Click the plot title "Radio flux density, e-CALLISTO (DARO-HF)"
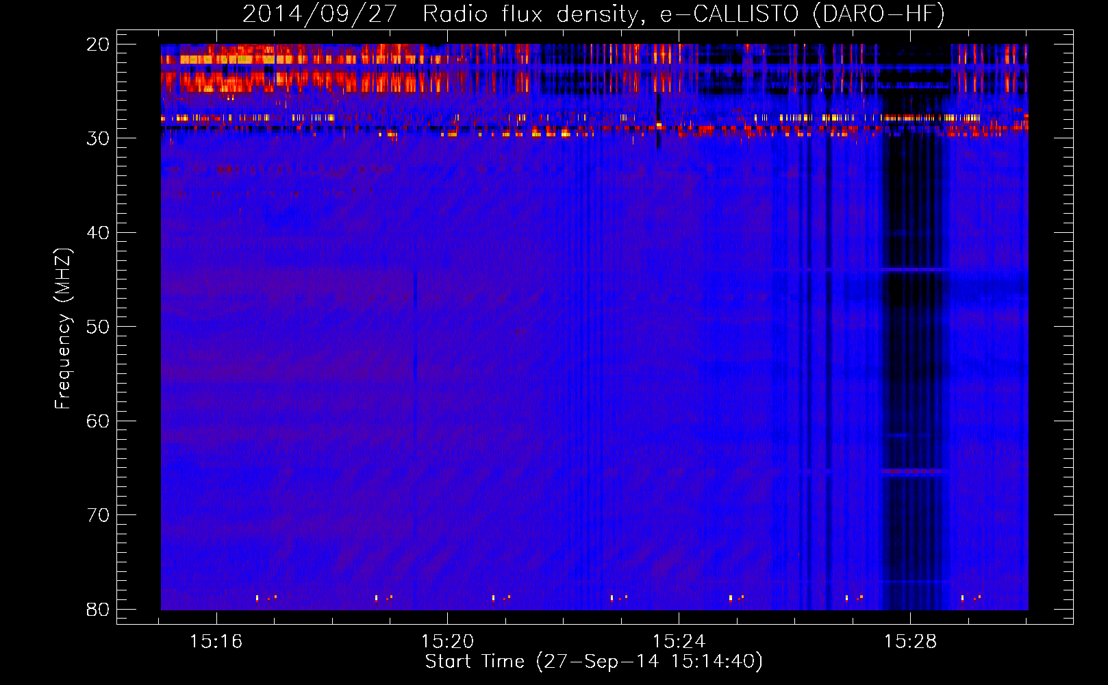 click(683, 14)
